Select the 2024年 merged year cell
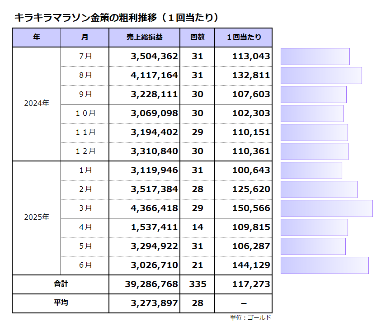Image resolution: width=386 pixels, height=331 pixels. click(x=36, y=104)
